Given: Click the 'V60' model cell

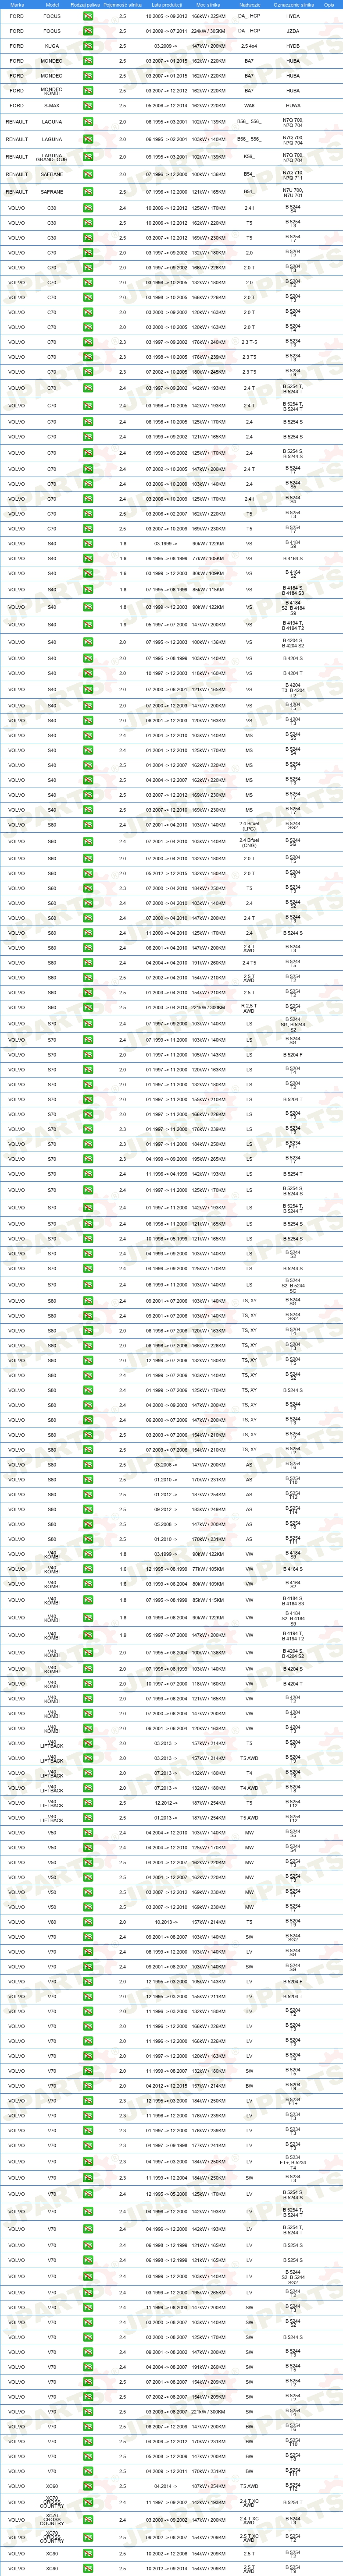Looking at the screenshot, I should pos(52,1922).
